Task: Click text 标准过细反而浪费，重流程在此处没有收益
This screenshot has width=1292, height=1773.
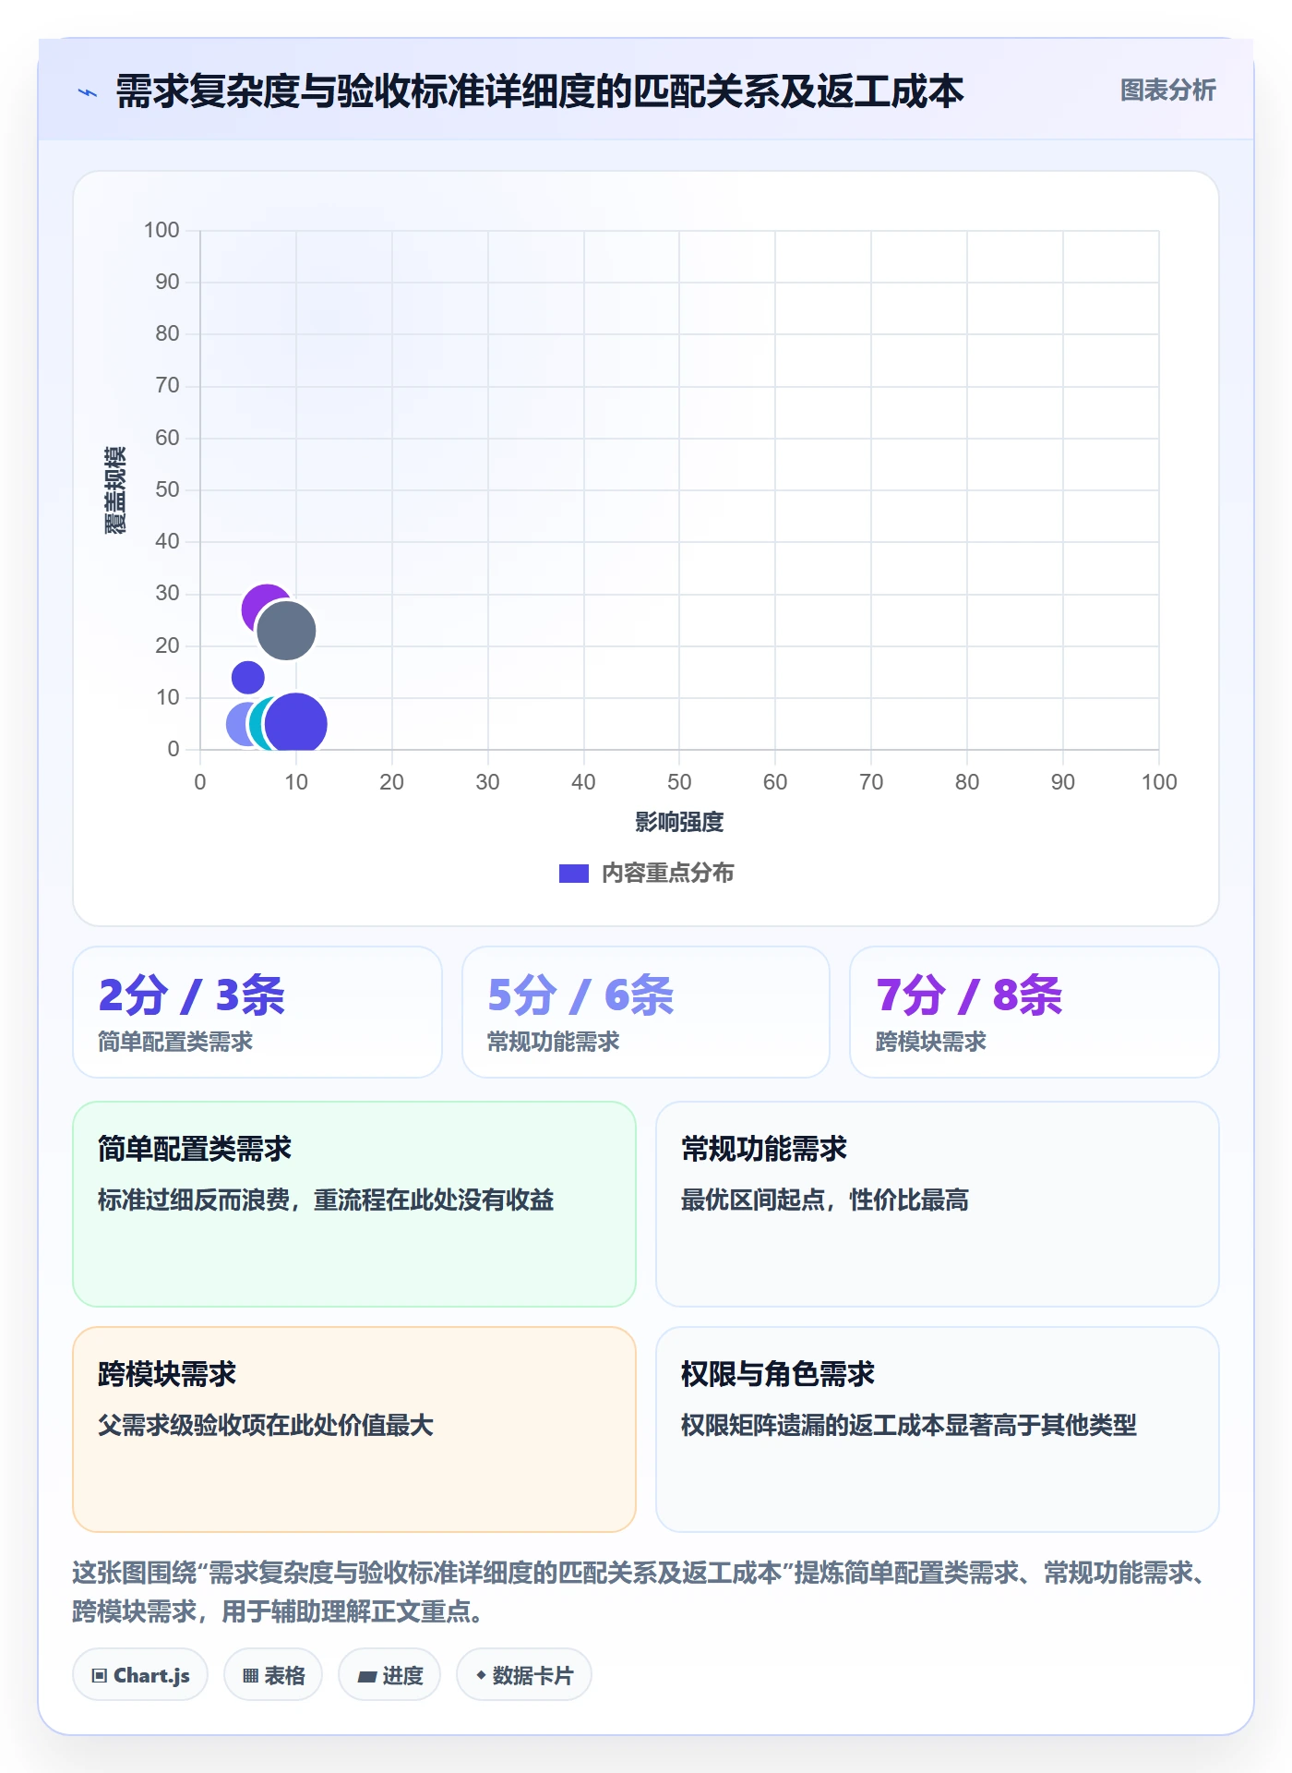Action: 326,1200
